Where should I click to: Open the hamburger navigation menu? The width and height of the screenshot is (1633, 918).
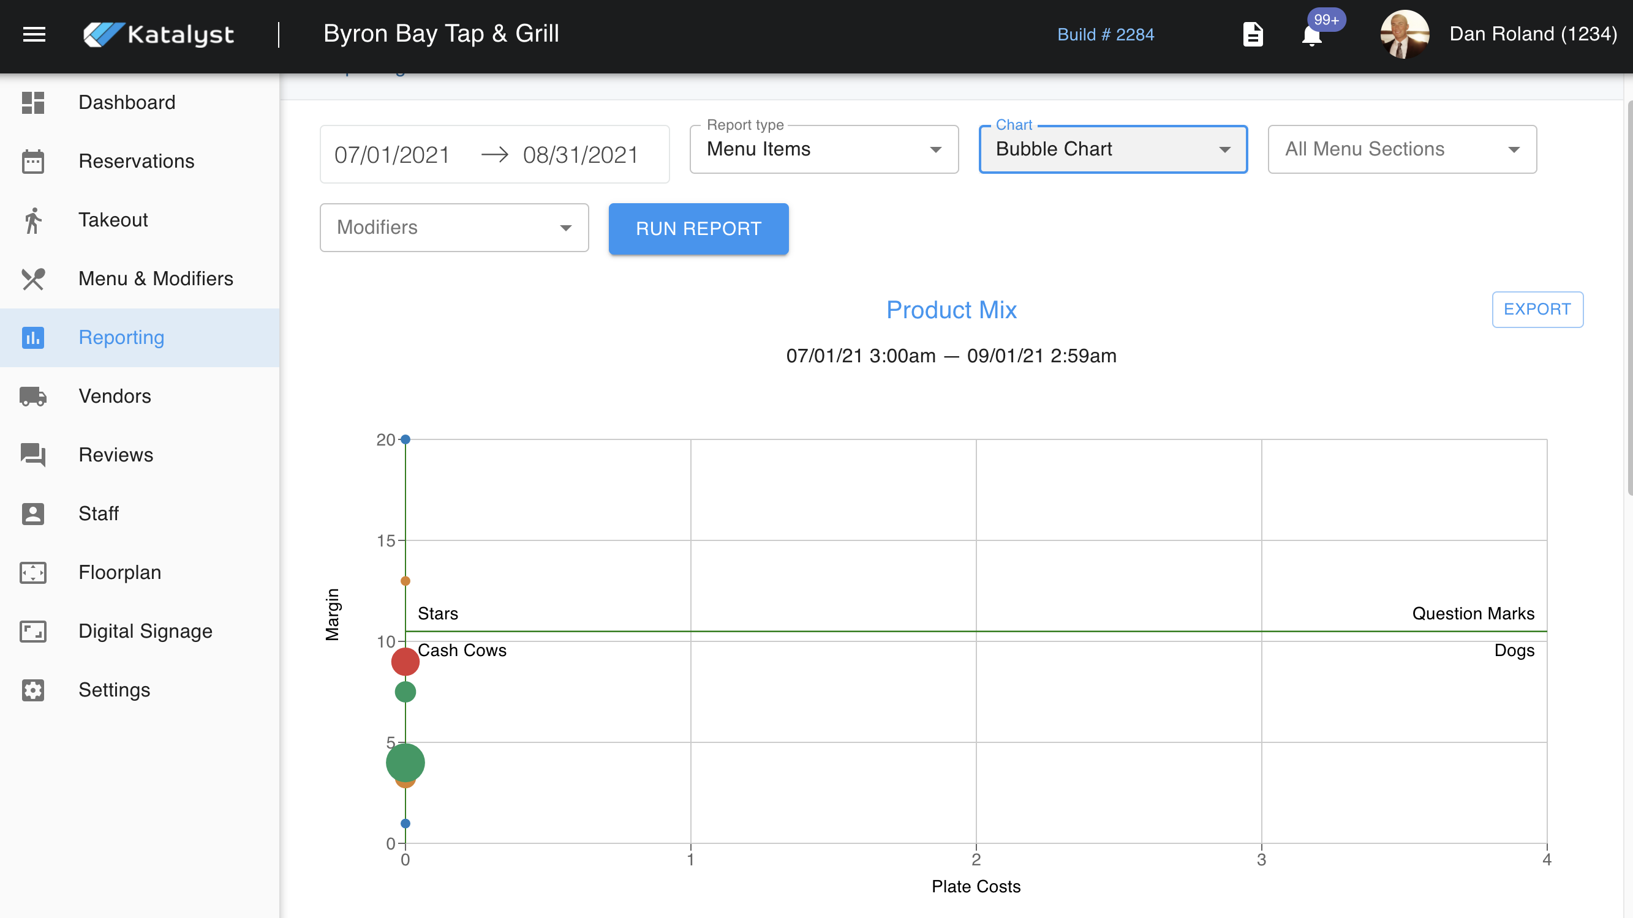34,34
